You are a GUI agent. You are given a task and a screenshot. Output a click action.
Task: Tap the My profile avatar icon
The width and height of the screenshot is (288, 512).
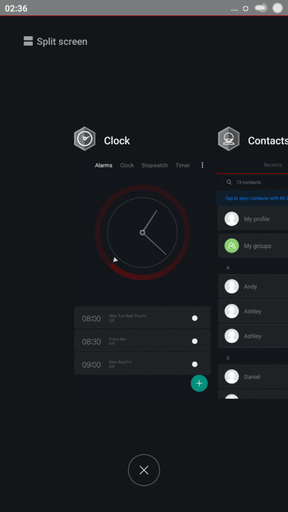click(232, 218)
